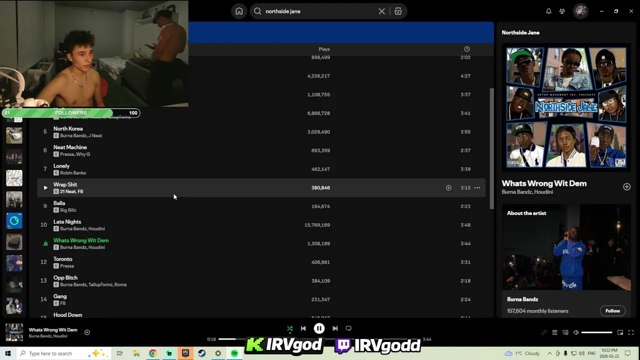Open the profile avatar menu
This screenshot has height=360, width=640.
click(x=580, y=11)
